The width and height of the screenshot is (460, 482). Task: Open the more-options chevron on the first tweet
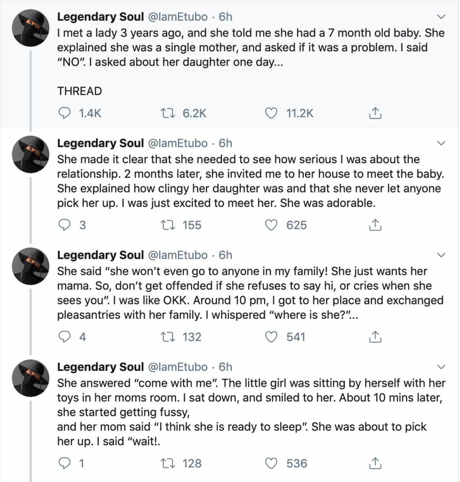click(x=441, y=18)
